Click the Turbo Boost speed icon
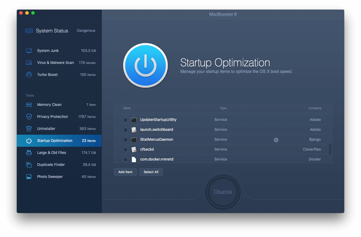The image size is (361, 237). tap(29, 74)
